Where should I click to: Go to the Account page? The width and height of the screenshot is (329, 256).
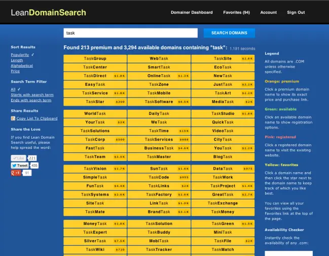coord(269,12)
